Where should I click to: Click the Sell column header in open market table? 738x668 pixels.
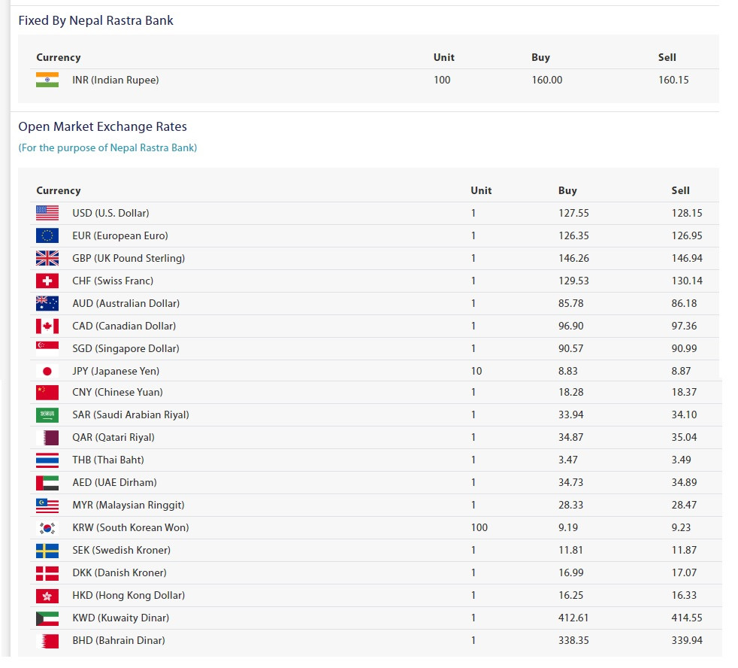pyautogui.click(x=680, y=190)
